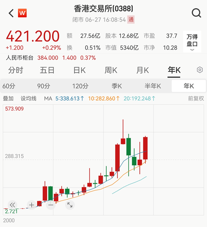Tap P/E value 37.7
207x227 pixels.
pyautogui.click(x=172, y=36)
